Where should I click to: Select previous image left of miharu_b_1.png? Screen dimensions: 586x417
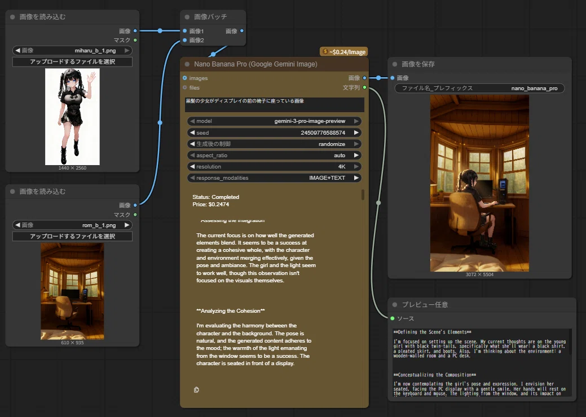pos(17,50)
